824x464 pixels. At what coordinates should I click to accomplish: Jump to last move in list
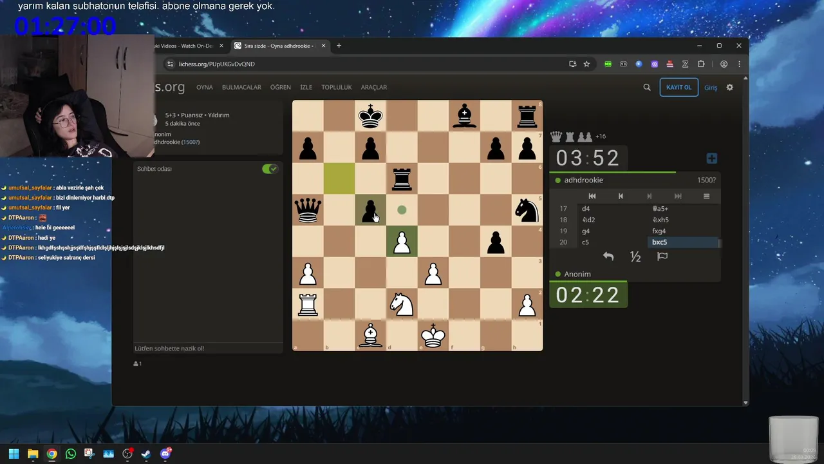coord(678,196)
